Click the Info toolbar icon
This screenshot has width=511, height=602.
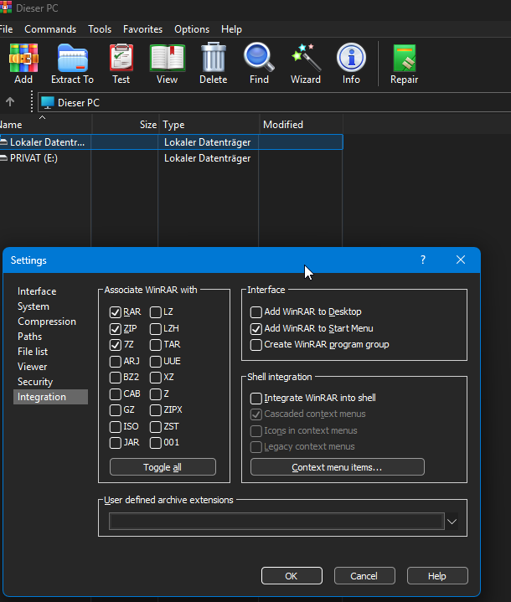tap(351, 57)
